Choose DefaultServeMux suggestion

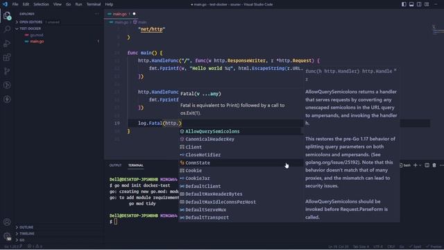241,210
